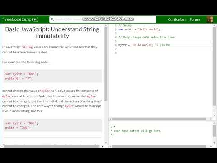Image resolution: width=217 pixels, height=163 pixels.
Task: Click the code editor vertical scrollbar
Action: tap(214, 67)
